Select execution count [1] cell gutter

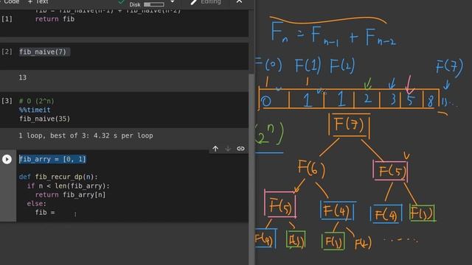pyautogui.click(x=7, y=19)
